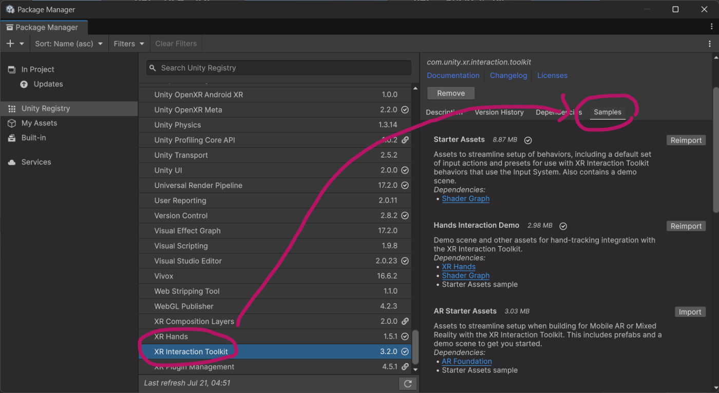Click the details panel vertical scrollbar
719x393 pixels.
716,150
